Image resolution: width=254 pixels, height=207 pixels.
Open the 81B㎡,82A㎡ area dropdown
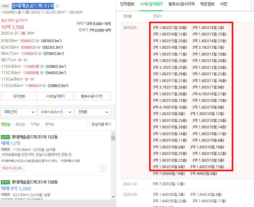pyautogui.click(x=56, y=112)
